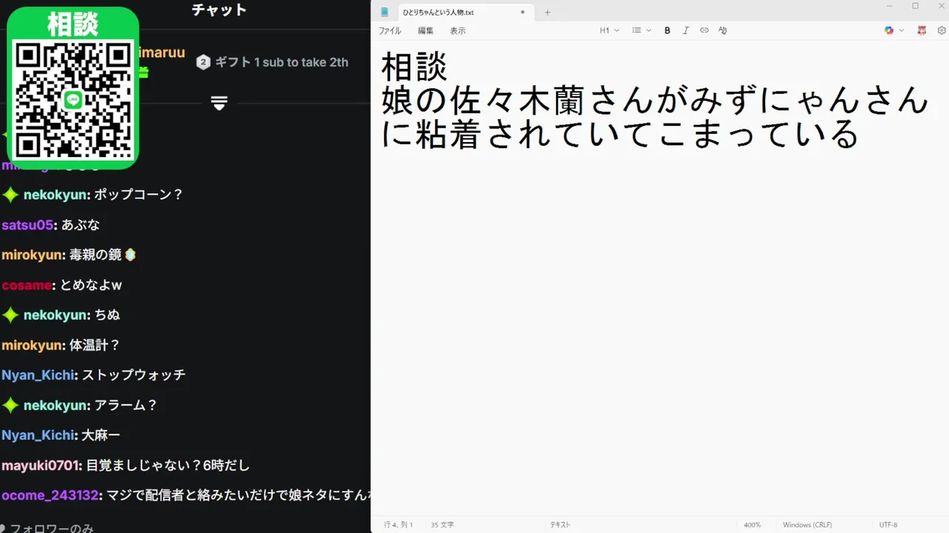This screenshot has width=949, height=533.
Task: Click the ギフト 1 sub to take 2th banner
Action: tap(282, 62)
